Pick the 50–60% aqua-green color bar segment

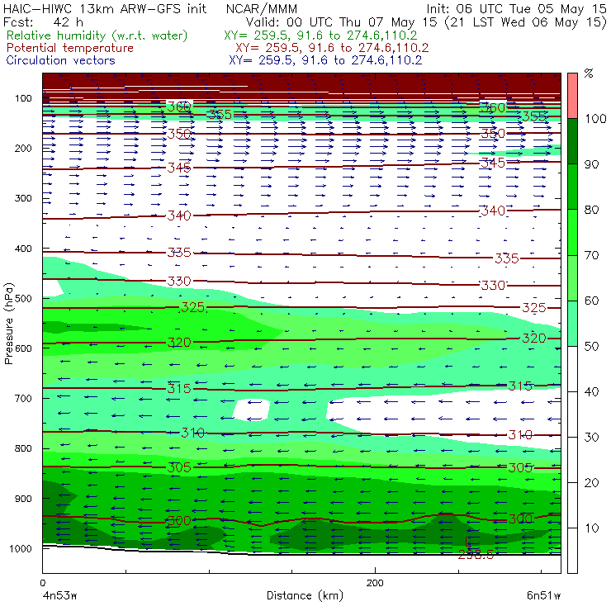[572, 324]
